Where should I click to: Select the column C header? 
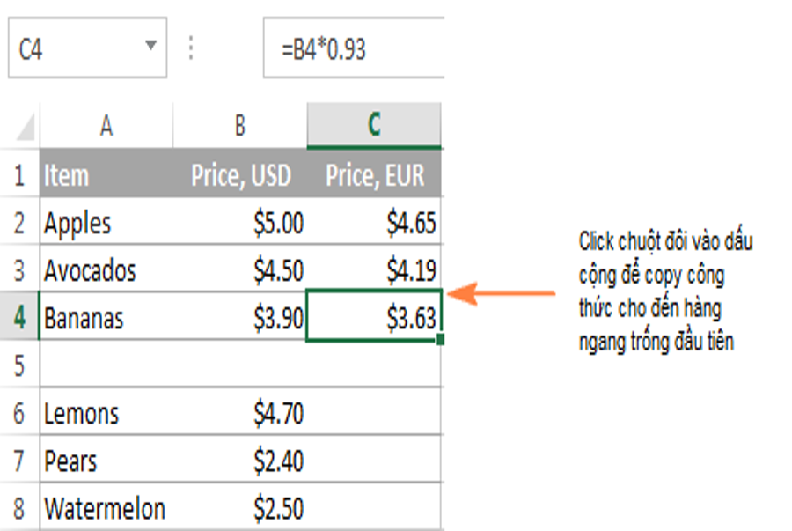click(374, 126)
